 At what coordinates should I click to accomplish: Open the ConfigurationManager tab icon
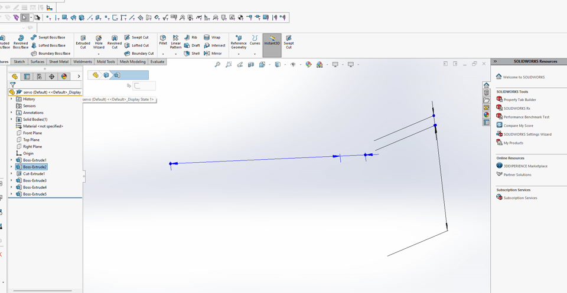(x=40, y=77)
